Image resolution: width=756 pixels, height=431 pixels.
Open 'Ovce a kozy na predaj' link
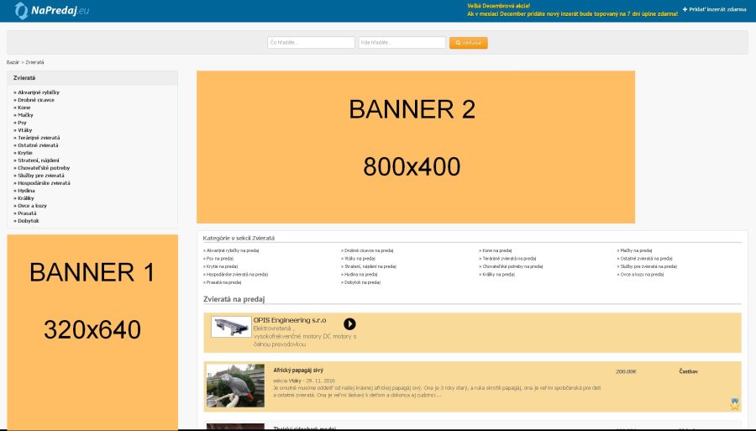click(x=642, y=275)
